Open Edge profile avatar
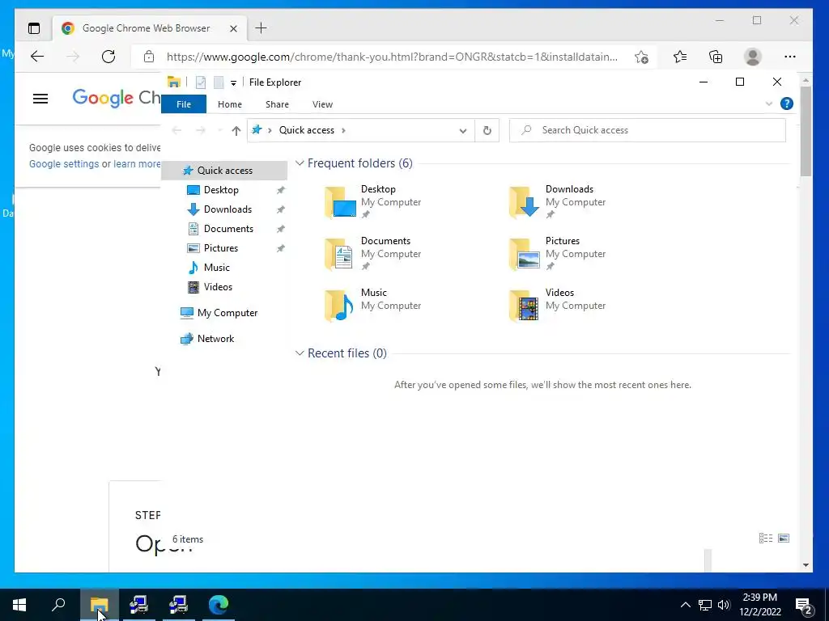The height and width of the screenshot is (621, 829). 752,57
